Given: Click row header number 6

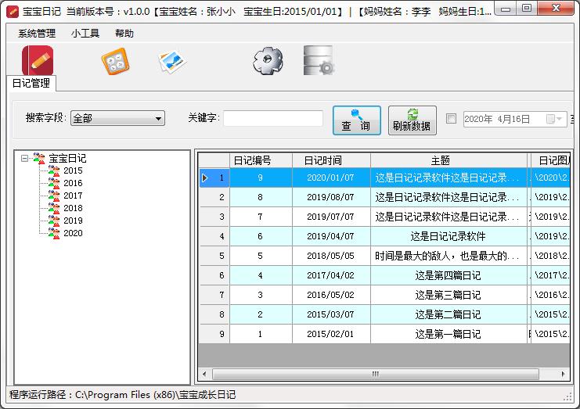Looking at the screenshot, I should point(214,275).
